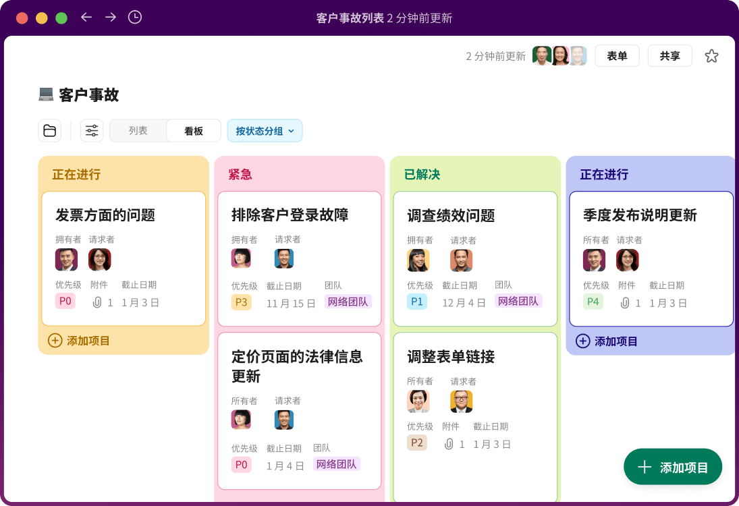Open version history via the clock icon
Screen dimensions: 739x506
click(x=134, y=18)
